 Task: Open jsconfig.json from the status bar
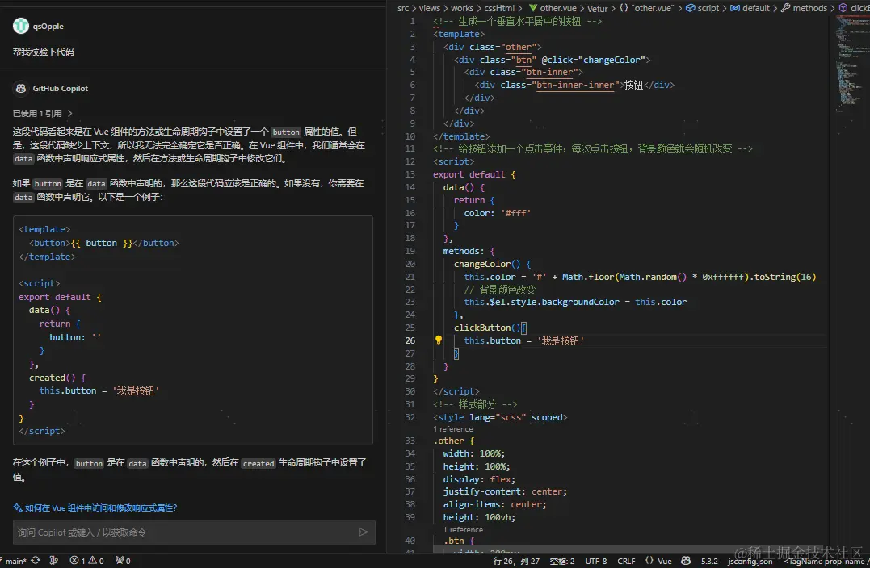750,561
